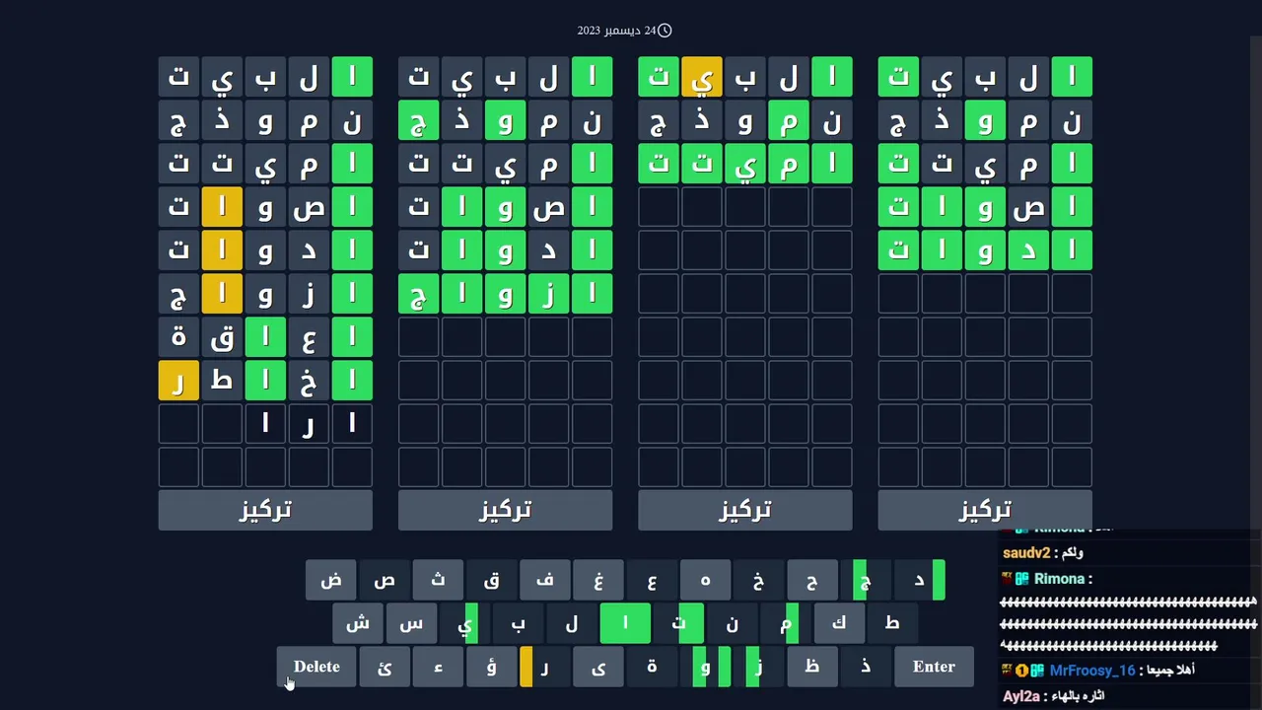Tap the fully green ا key
1262x710 pixels.
625,623
